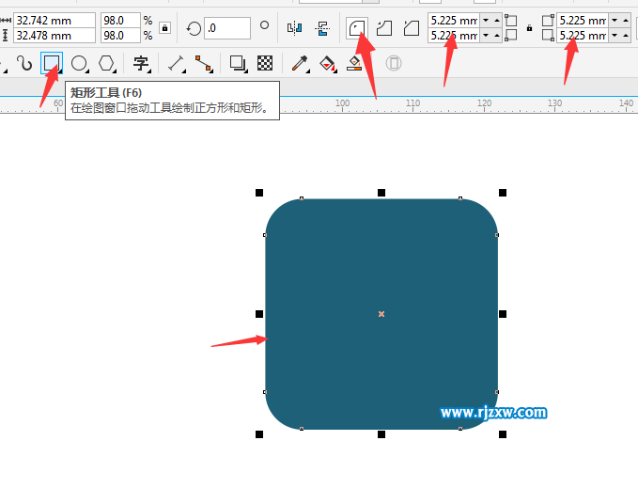Select the Polygon tool

click(106, 64)
